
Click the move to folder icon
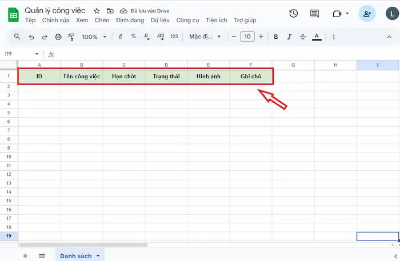click(x=110, y=11)
